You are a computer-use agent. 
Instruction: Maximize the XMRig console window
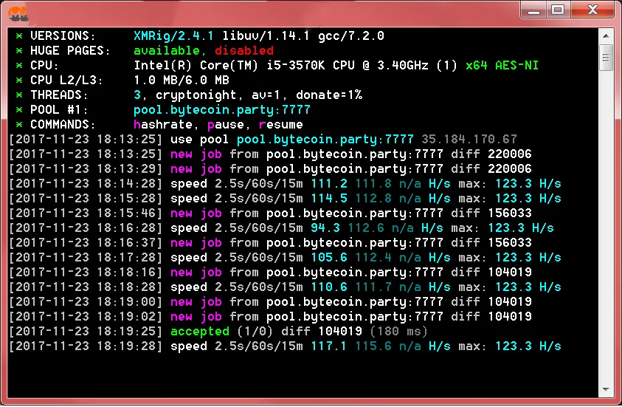(x=558, y=10)
